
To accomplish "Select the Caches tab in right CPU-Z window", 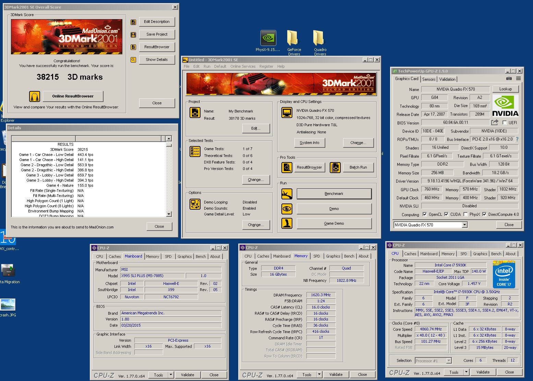I will coord(410,254).
